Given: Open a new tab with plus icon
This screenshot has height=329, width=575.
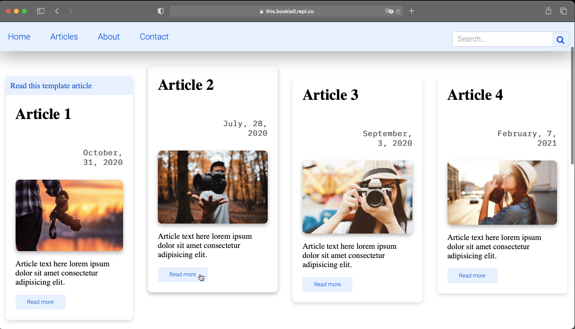Looking at the screenshot, I should pyautogui.click(x=412, y=11).
